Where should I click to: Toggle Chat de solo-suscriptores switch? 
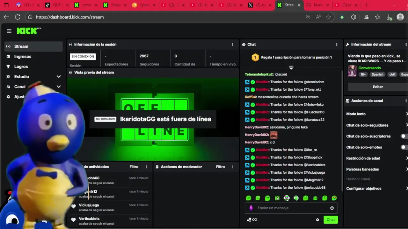pos(404,136)
